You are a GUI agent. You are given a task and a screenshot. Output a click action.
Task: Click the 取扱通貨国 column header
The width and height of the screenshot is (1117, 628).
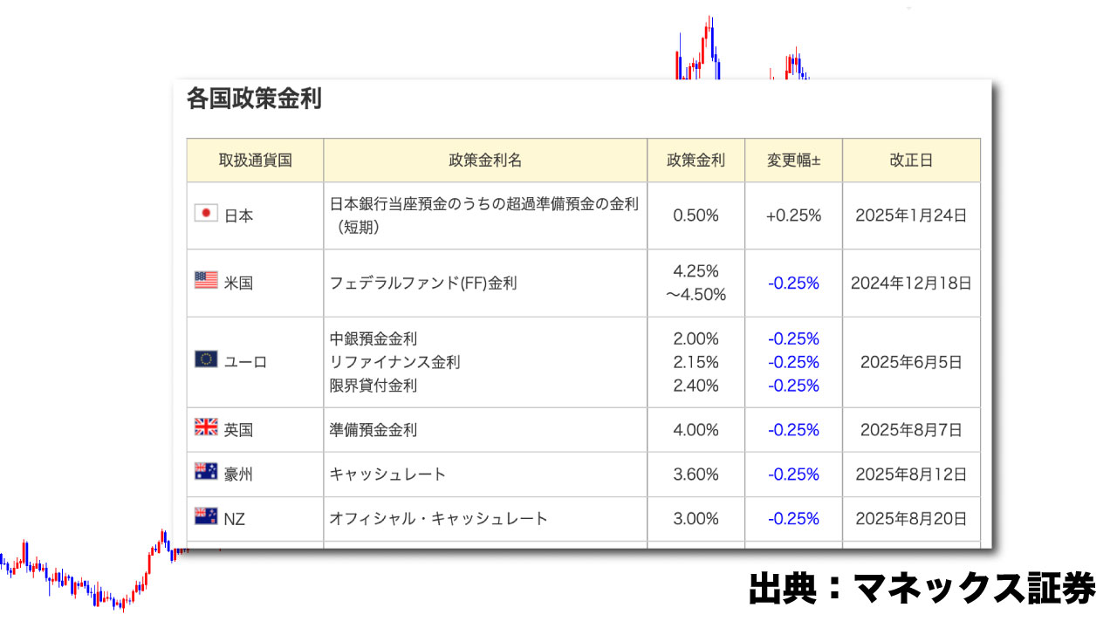tap(255, 160)
